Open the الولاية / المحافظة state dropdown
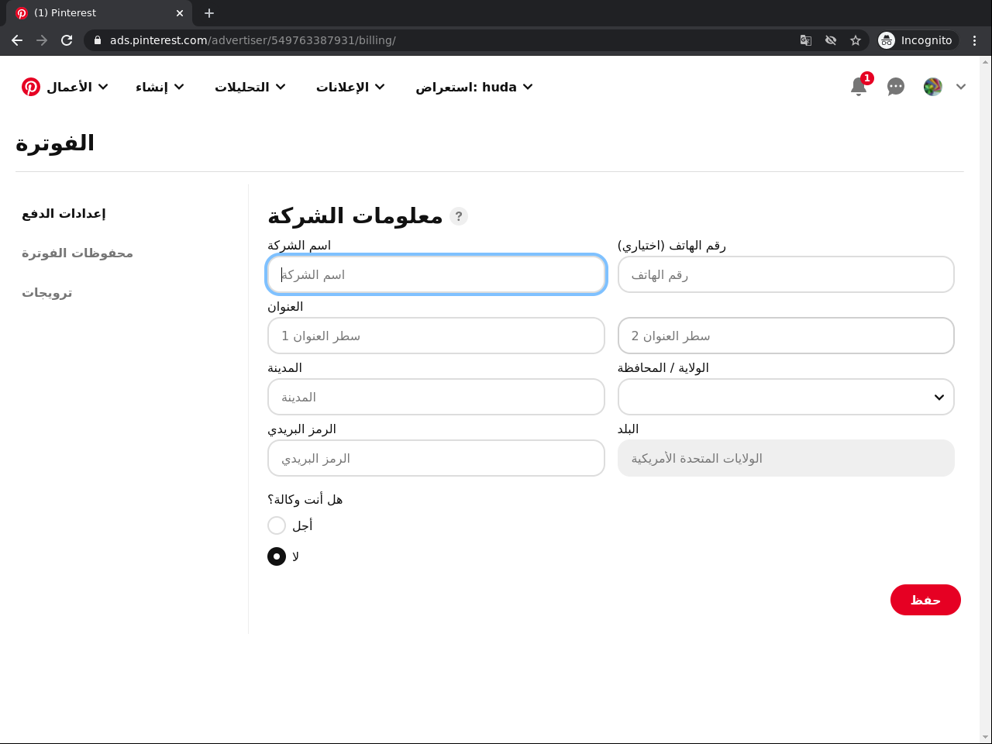The image size is (992, 744). tap(786, 397)
